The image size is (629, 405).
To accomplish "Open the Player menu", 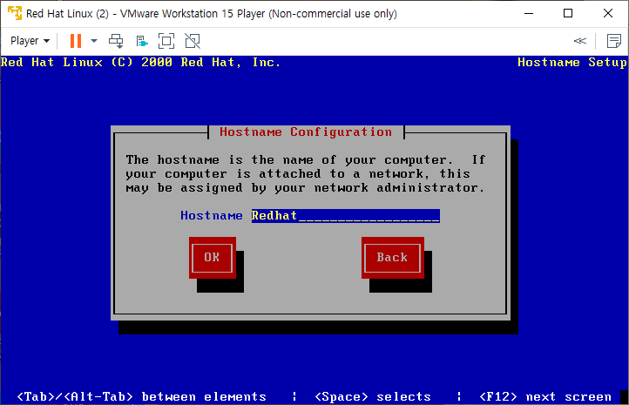I will coord(30,41).
